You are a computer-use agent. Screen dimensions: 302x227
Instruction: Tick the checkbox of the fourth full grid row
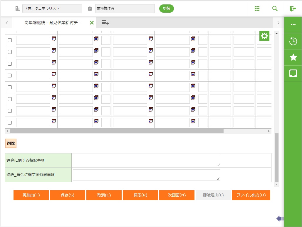10,75
